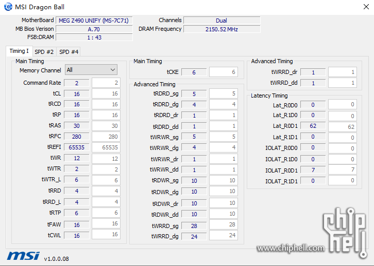Image resolution: width=374 pixels, height=266 pixels.
Task: Click the Command Rate input field
Action: click(x=106, y=83)
